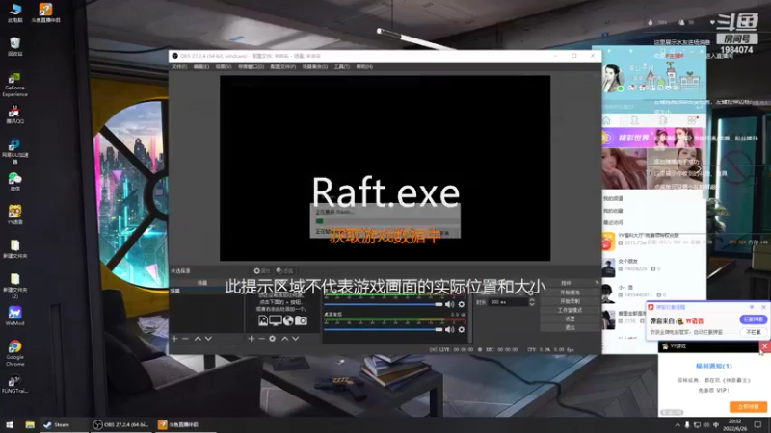Viewport: 771px width, 433px height.
Task: Open This PC desktop icon
Action: (x=15, y=13)
